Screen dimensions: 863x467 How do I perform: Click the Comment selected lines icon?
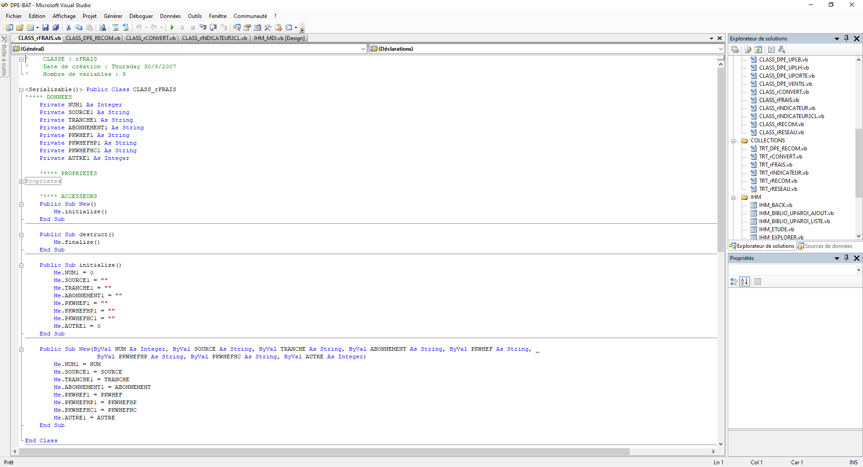point(116,27)
